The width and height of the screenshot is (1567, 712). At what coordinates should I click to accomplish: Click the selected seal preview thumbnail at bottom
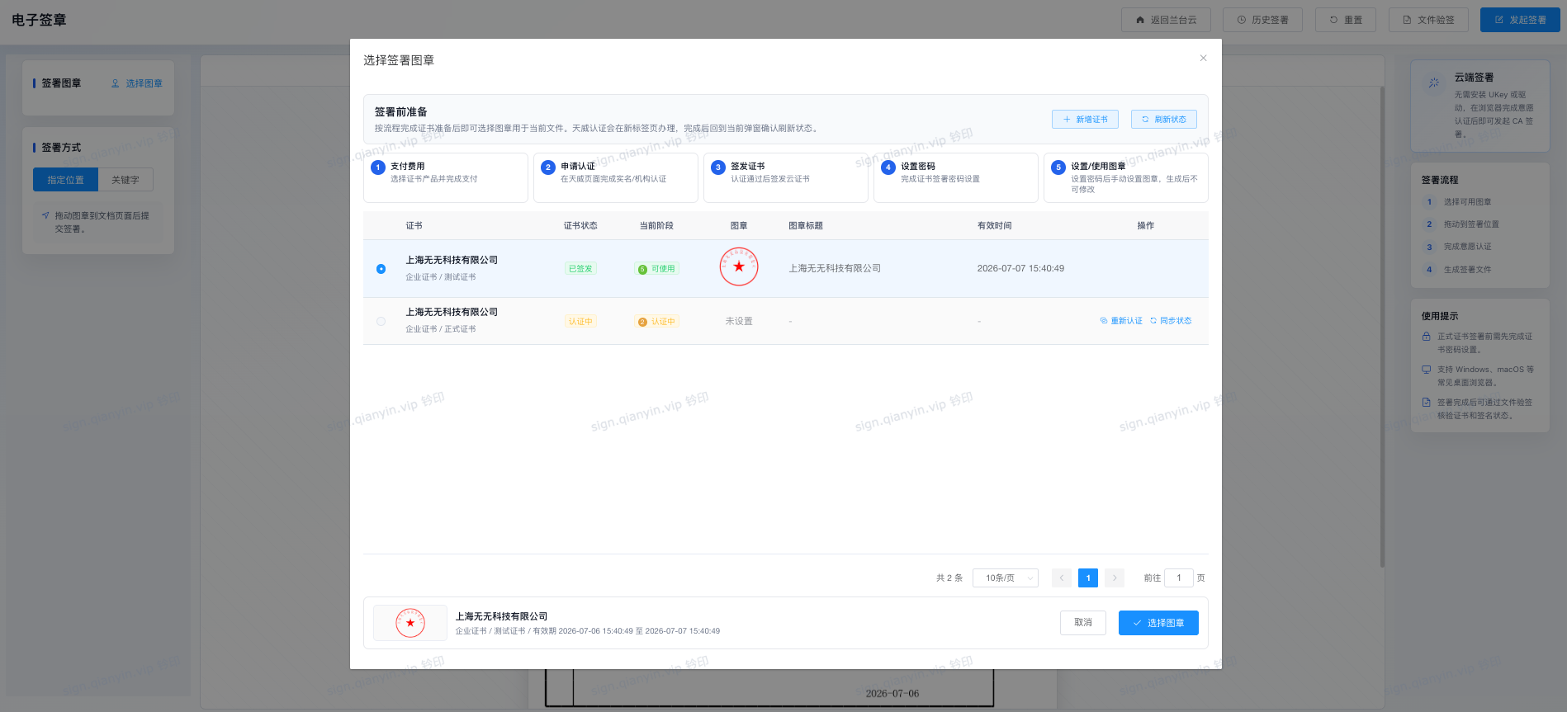click(x=410, y=623)
